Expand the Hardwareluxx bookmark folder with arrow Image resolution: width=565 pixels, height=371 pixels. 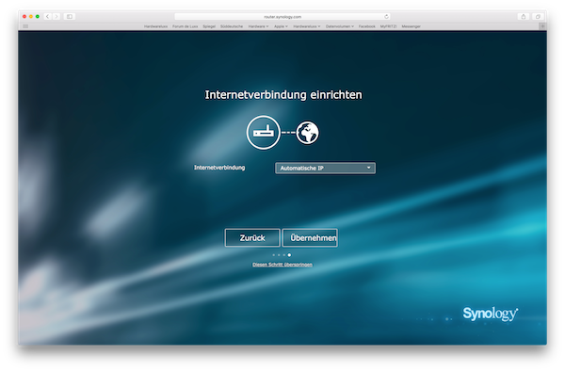point(307,26)
